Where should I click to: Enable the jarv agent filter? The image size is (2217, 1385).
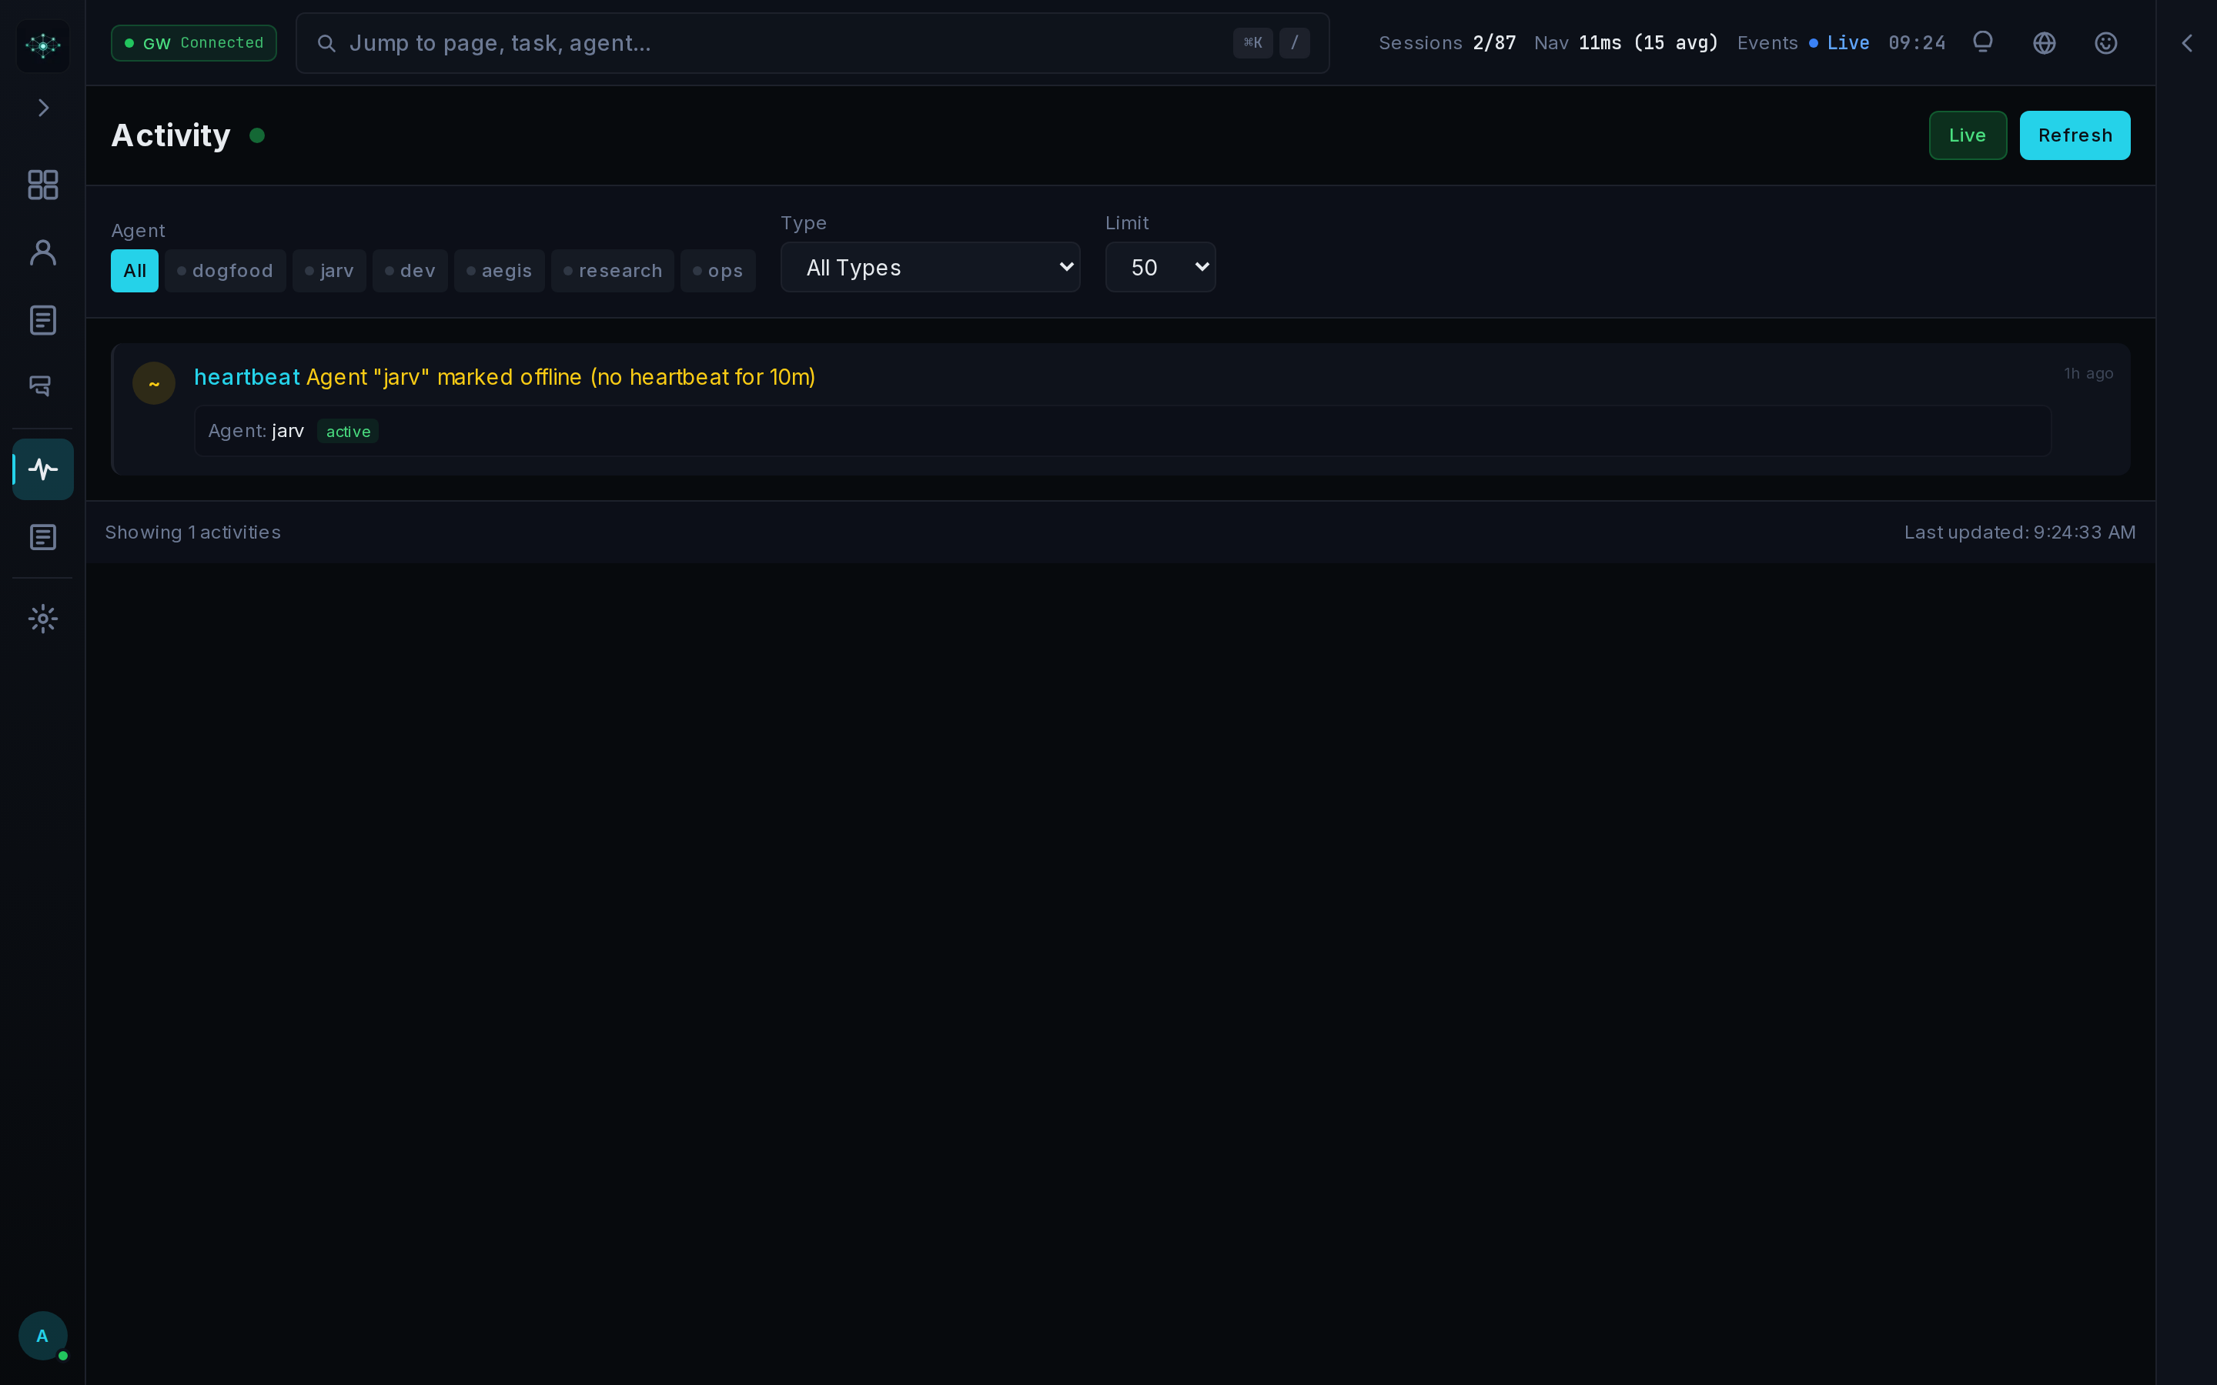pyautogui.click(x=328, y=270)
